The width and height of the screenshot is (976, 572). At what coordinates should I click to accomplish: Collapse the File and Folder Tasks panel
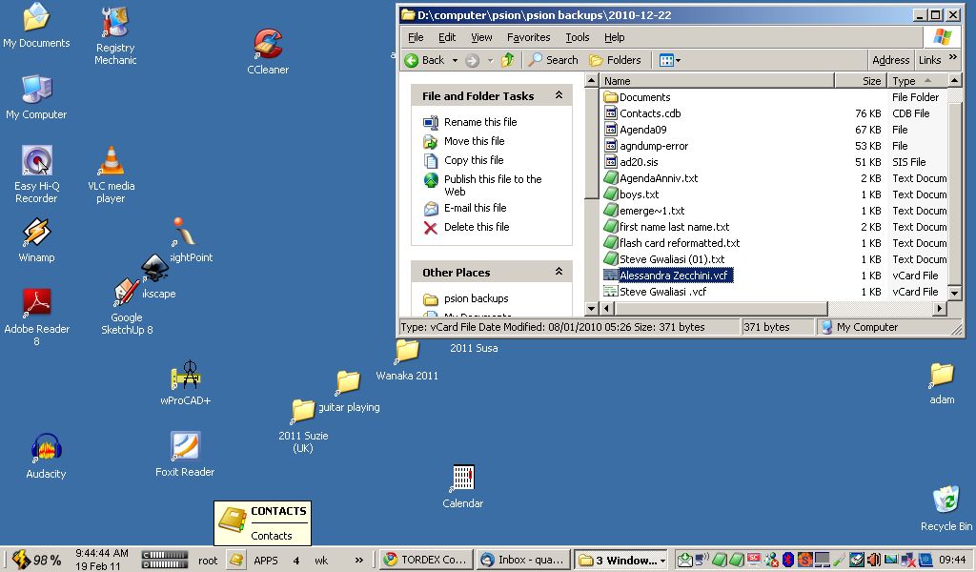[x=559, y=96]
